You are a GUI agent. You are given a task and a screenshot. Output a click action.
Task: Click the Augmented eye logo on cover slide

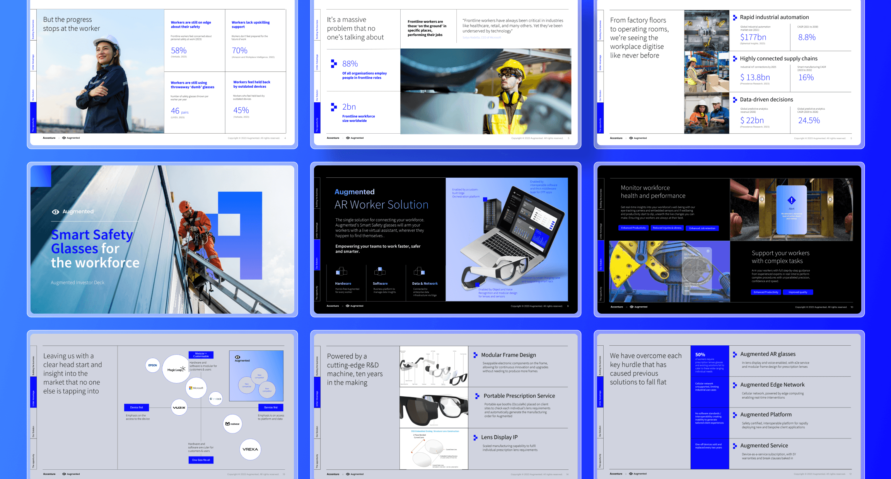(55, 212)
